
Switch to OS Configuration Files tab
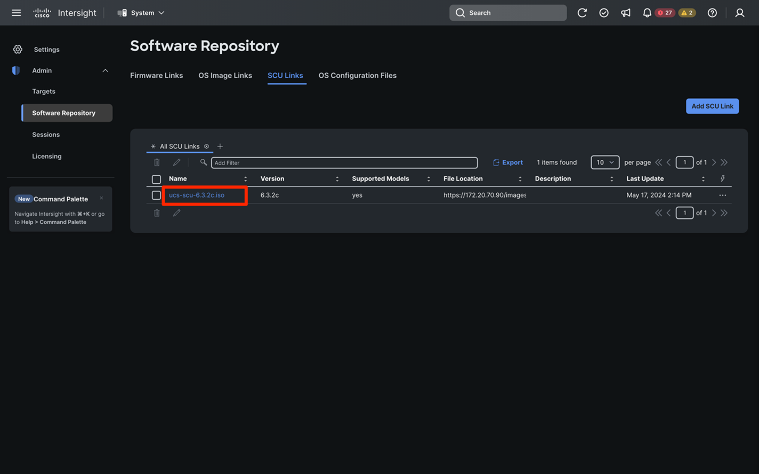pyautogui.click(x=358, y=76)
